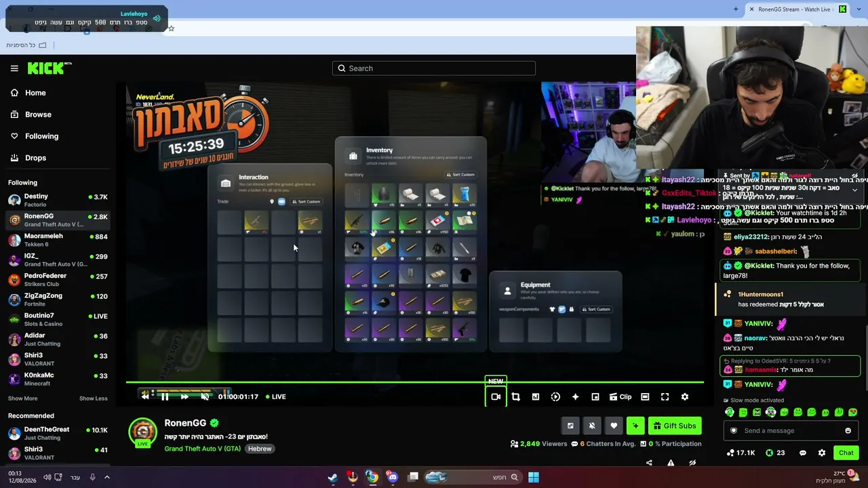Open the Kicks balance showing 23
Screen dimensions: 868x488
[x=775, y=453]
